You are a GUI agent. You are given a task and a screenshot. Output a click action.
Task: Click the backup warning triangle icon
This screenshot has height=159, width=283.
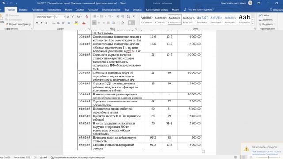pyautogui.click(x=246, y=149)
